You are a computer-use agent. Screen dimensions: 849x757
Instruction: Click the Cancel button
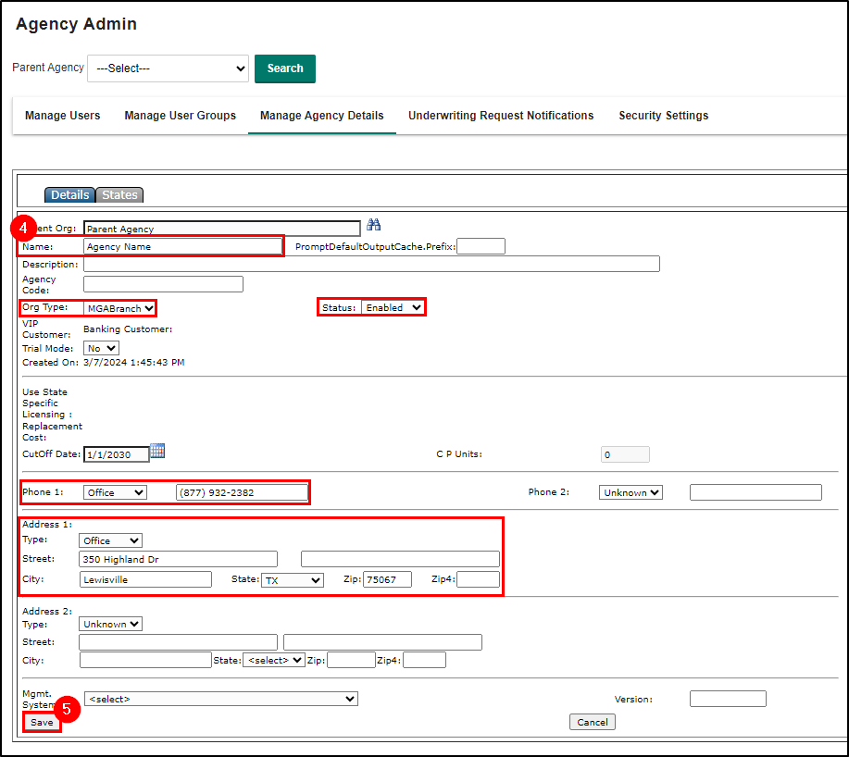click(x=593, y=723)
